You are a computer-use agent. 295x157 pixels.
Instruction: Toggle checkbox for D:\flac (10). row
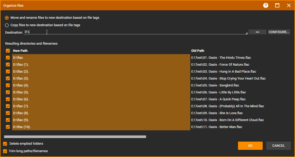(8, 127)
